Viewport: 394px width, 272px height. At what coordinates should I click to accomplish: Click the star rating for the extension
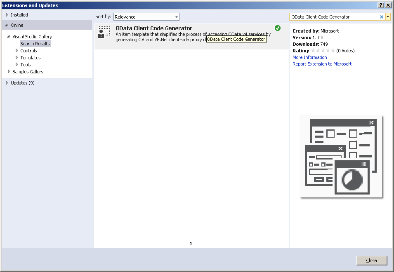pos(323,51)
